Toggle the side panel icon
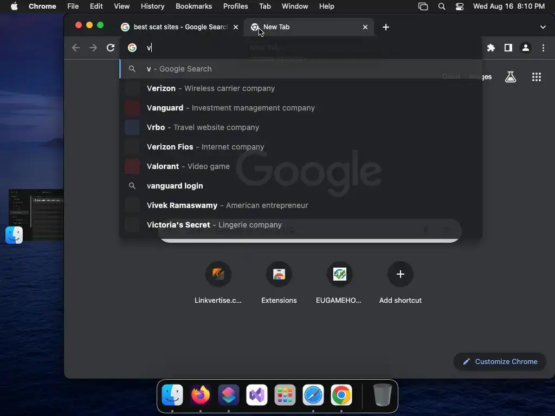The height and width of the screenshot is (416, 555). click(x=508, y=48)
